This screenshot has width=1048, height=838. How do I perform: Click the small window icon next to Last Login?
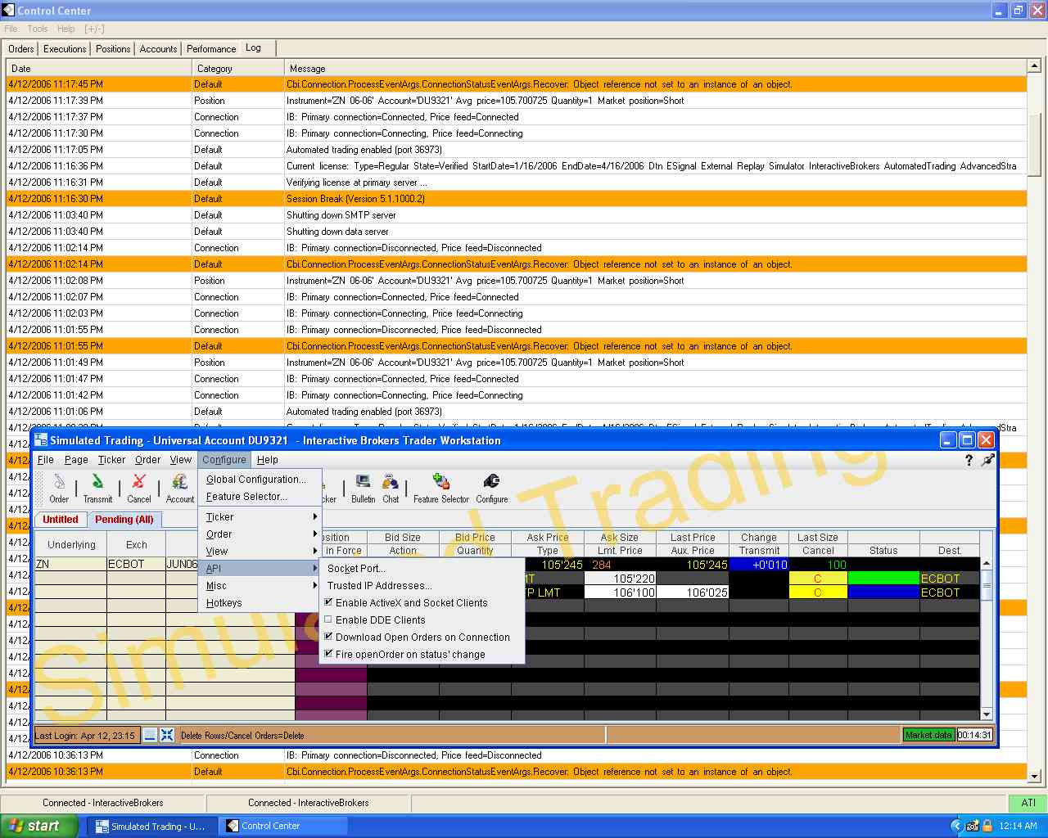click(x=150, y=735)
